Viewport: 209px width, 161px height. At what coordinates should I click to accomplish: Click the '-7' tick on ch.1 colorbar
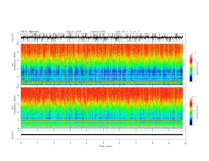tap(194, 82)
